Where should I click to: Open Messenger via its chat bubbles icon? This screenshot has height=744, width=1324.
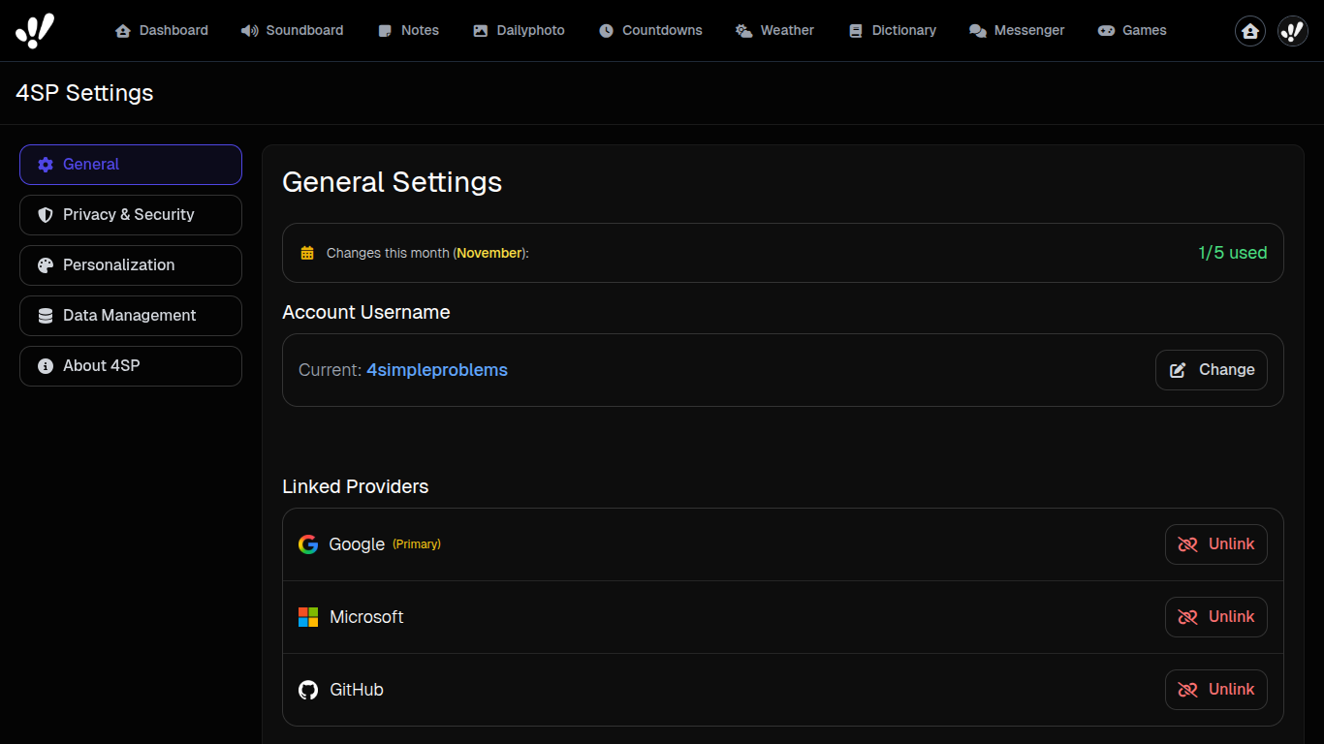click(977, 30)
